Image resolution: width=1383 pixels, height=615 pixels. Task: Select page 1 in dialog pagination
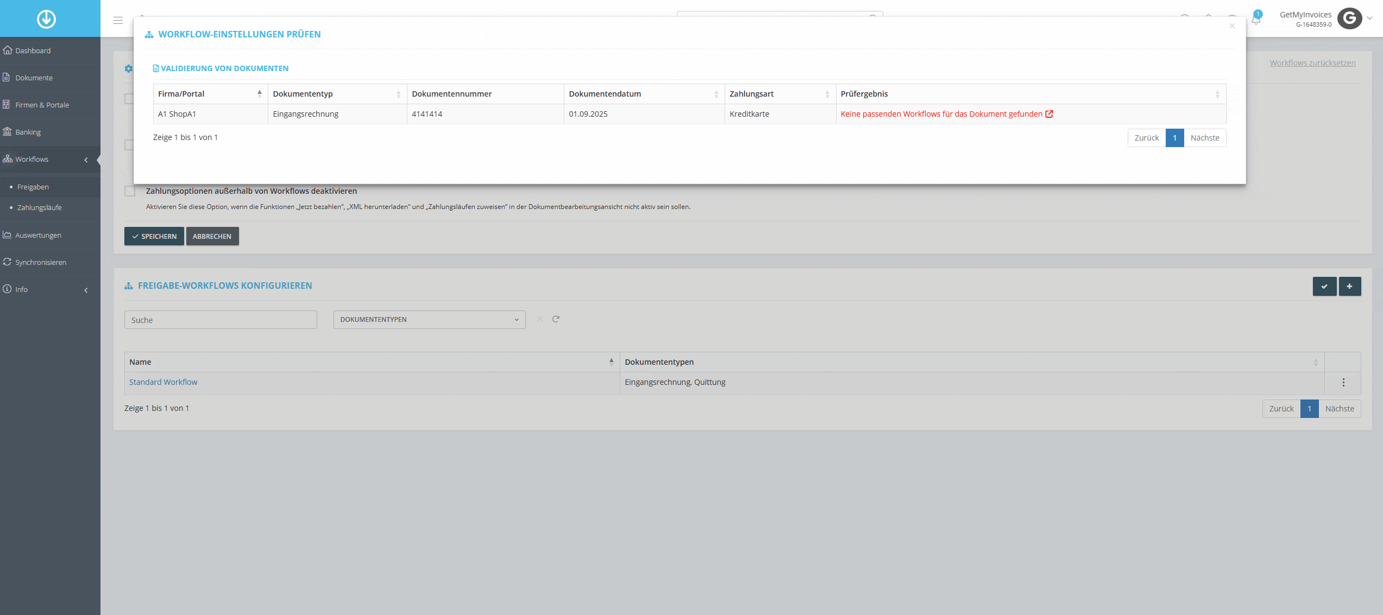1174,138
